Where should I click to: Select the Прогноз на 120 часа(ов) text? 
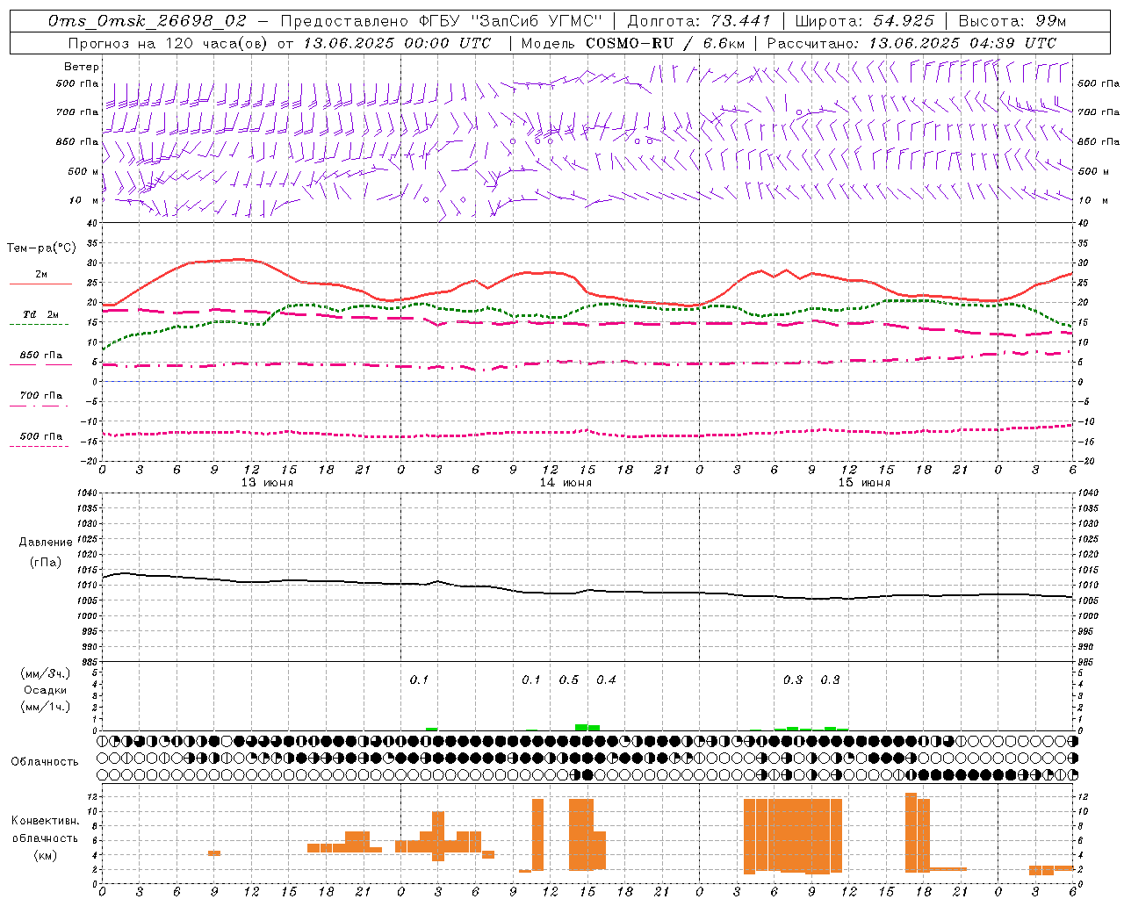[169, 43]
